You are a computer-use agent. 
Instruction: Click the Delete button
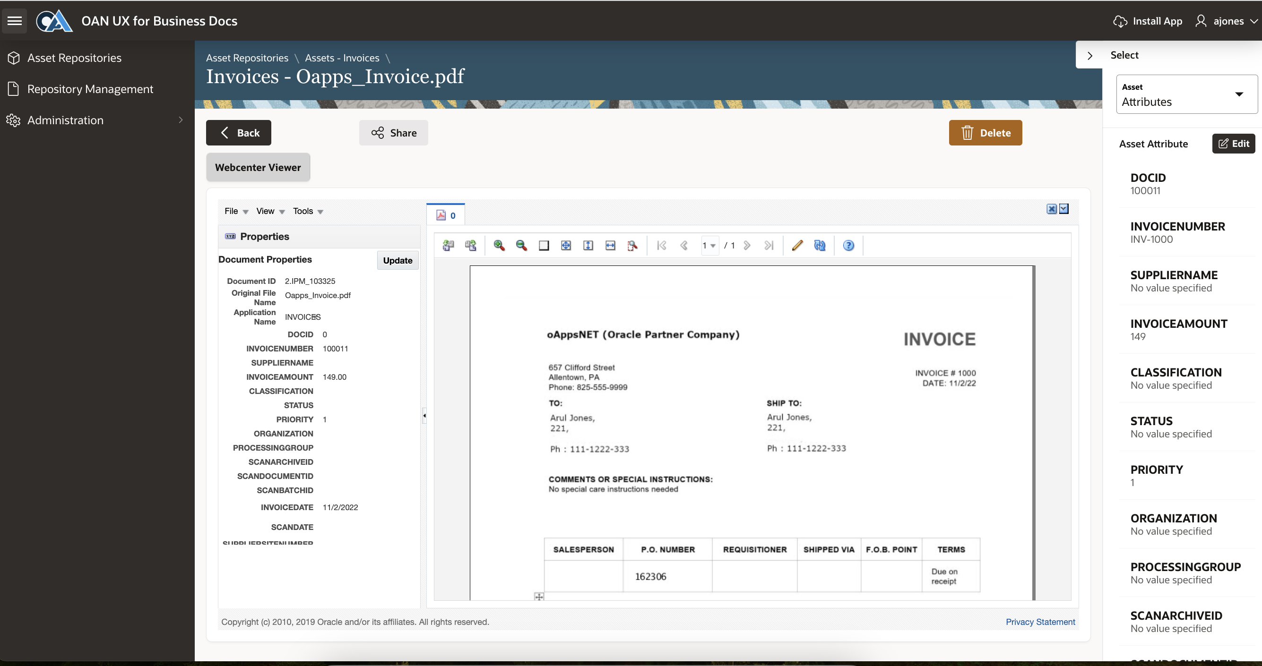985,133
